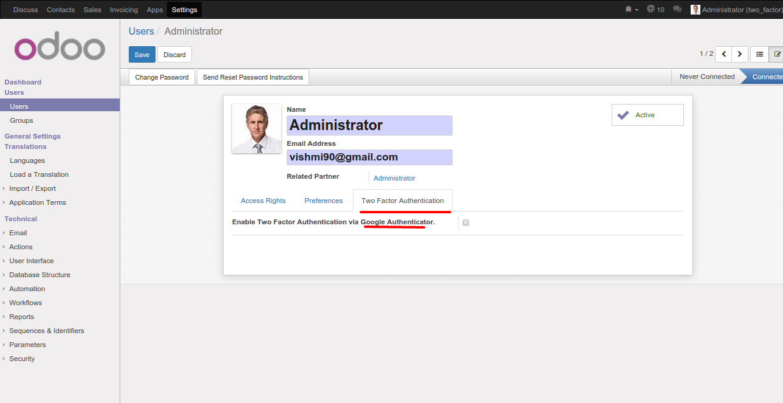Go to previous record with left arrow
This screenshot has height=403, width=783.
tap(723, 54)
